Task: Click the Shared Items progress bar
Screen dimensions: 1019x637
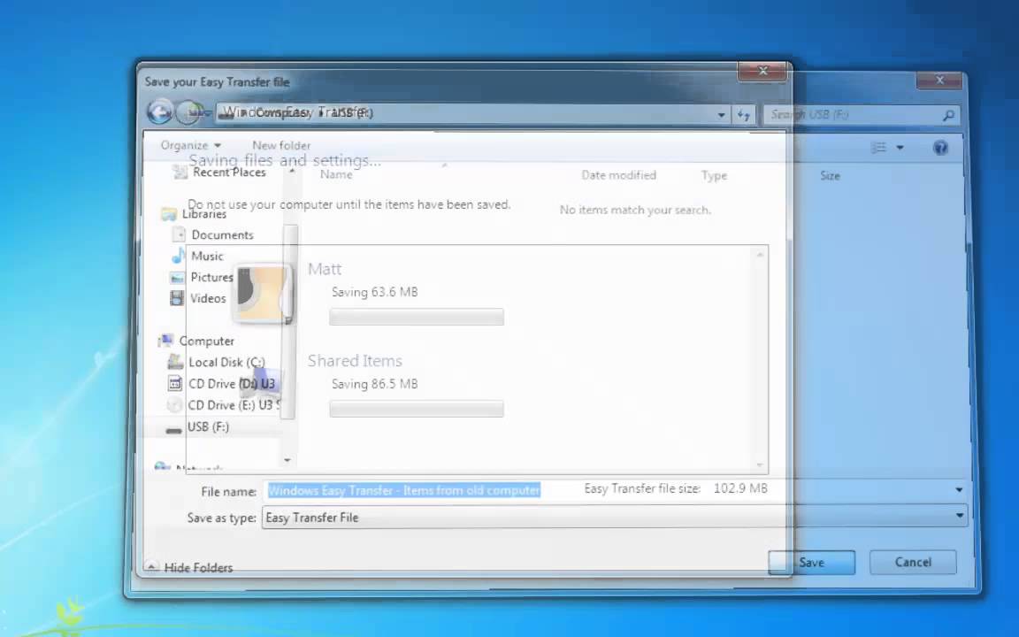Action: tap(417, 409)
